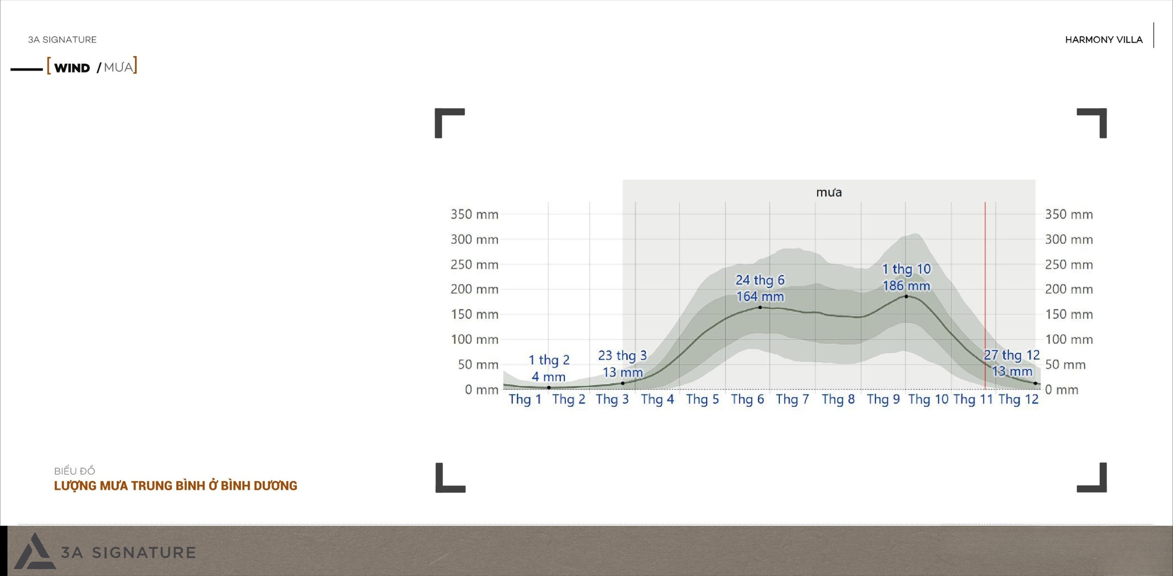1173x576 pixels.
Task: Click the Thg 10 month axis label
Action: pyautogui.click(x=928, y=399)
